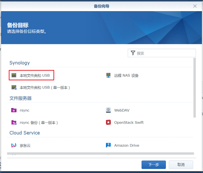Screen dimensions: 203x173
Task: Close the 备份向导 dialog with X
Action: tap(195, 6)
